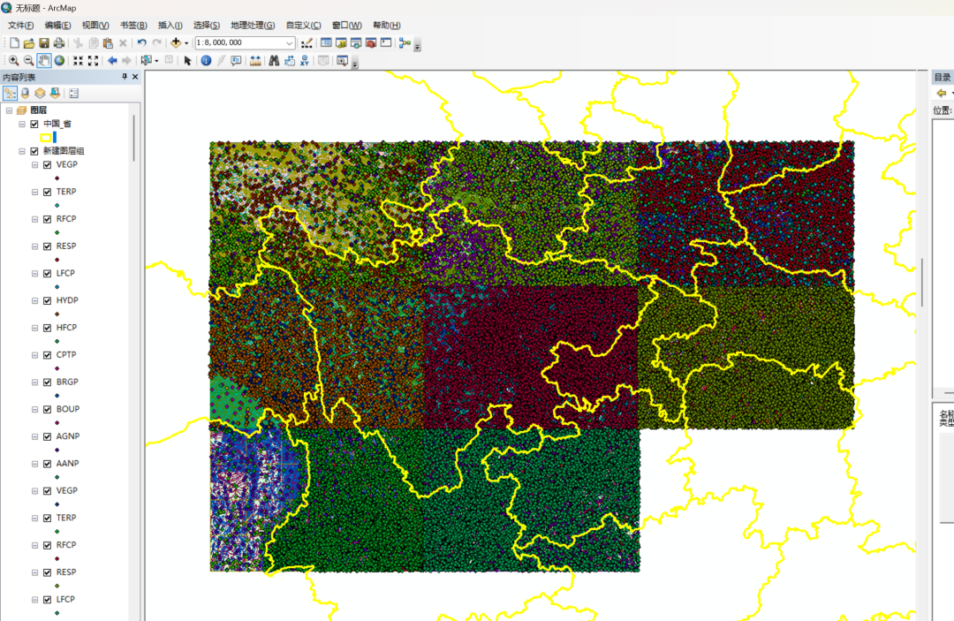Open Go To XY tool
Viewport: 954px width, 621px height.
tap(304, 60)
